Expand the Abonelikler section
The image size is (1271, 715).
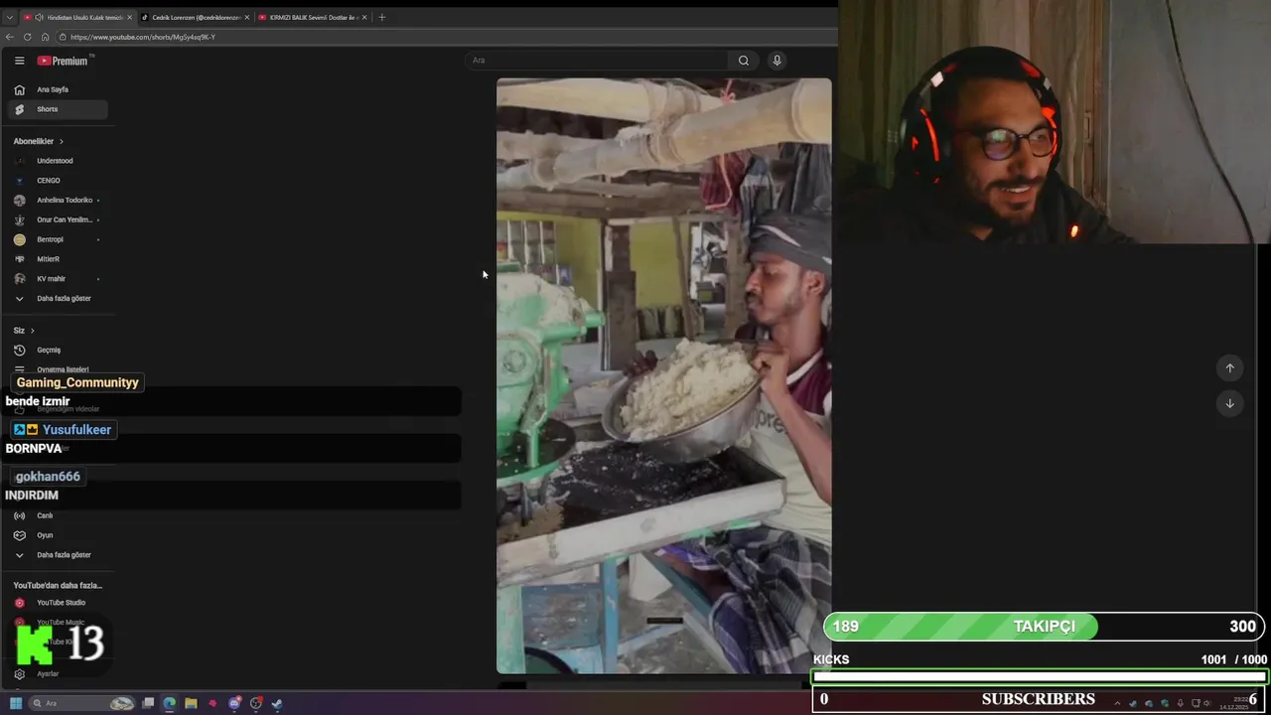point(39,141)
